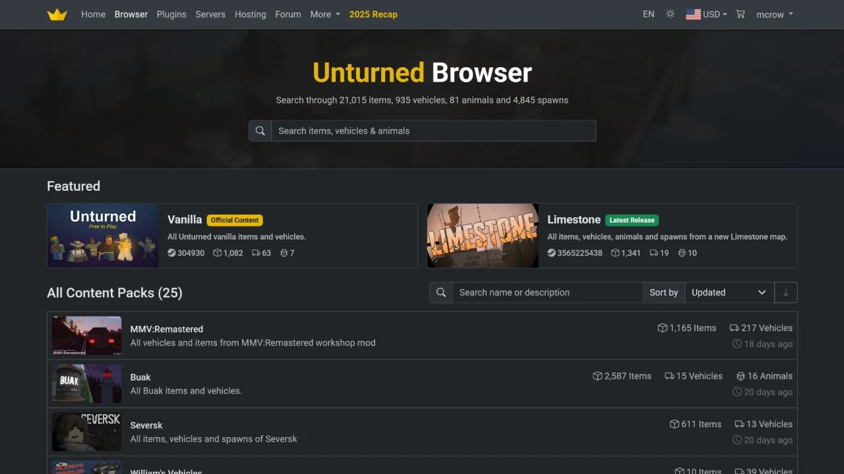Image resolution: width=844 pixels, height=474 pixels.
Task: Click the items count icon on Seversk row
Action: coord(675,424)
